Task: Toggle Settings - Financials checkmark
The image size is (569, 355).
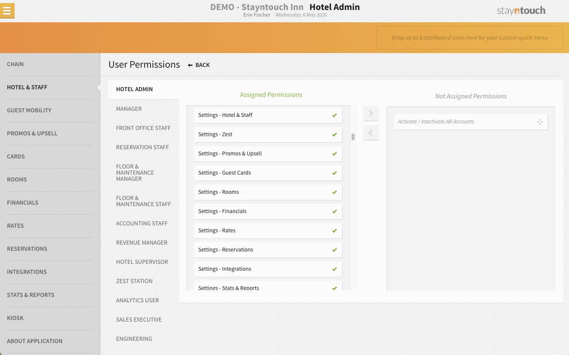Action: [x=335, y=212]
